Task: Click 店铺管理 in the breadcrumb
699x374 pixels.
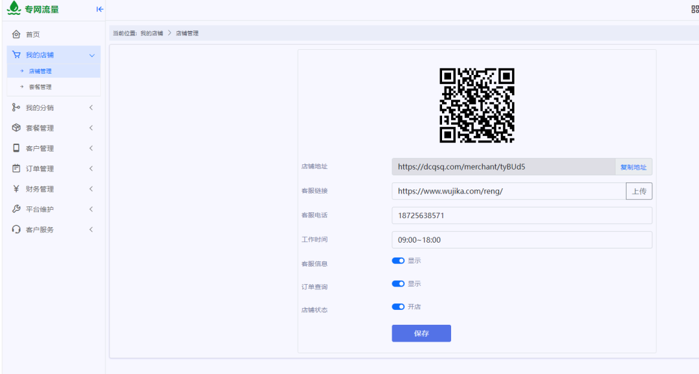Action: click(187, 34)
